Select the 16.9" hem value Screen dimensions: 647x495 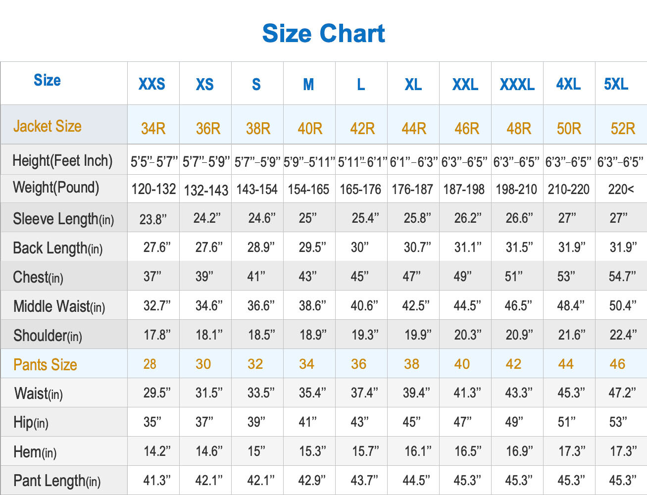point(519,451)
